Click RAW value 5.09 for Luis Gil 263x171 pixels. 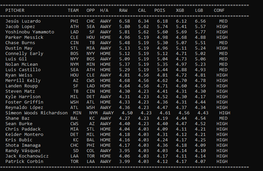(x=125, y=59)
